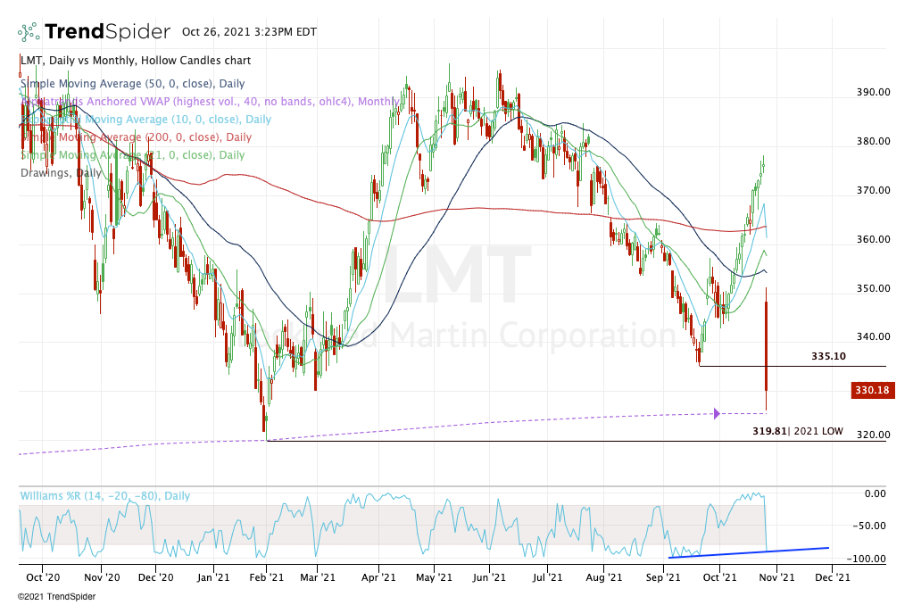Click the Nov '21 date axis label
The width and height of the screenshot is (913, 605).
pos(776,577)
